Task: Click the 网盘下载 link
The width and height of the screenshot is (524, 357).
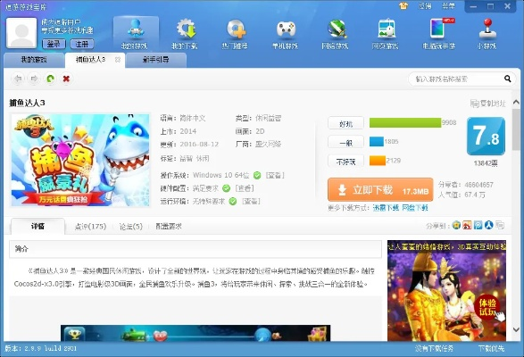Action: 415,208
